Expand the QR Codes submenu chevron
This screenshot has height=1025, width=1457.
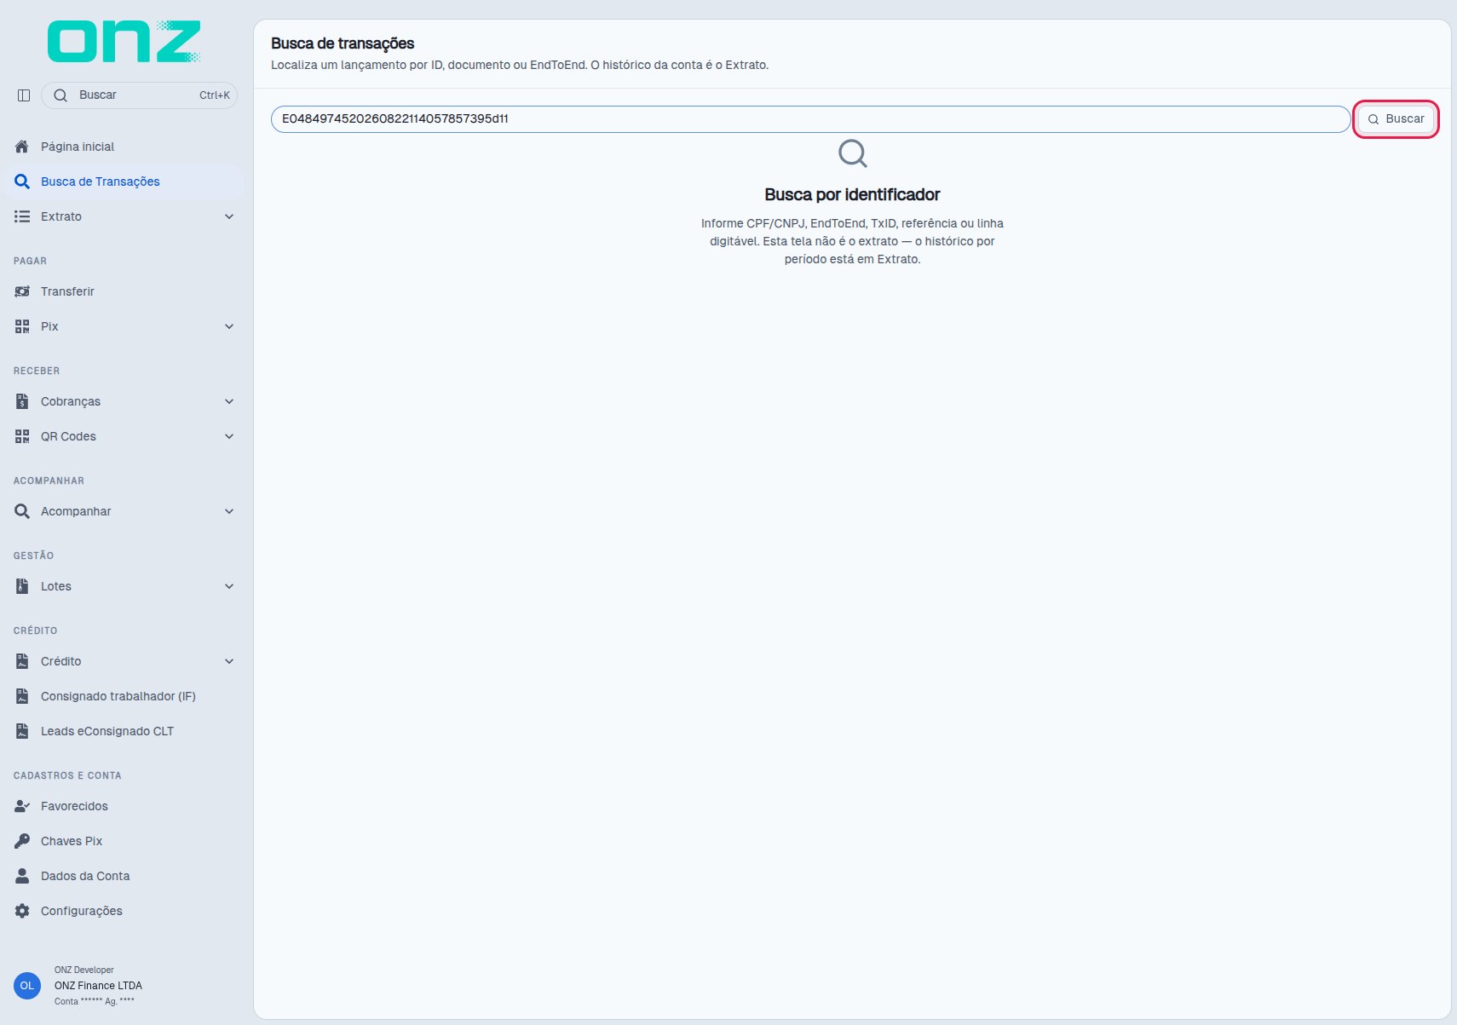229,436
